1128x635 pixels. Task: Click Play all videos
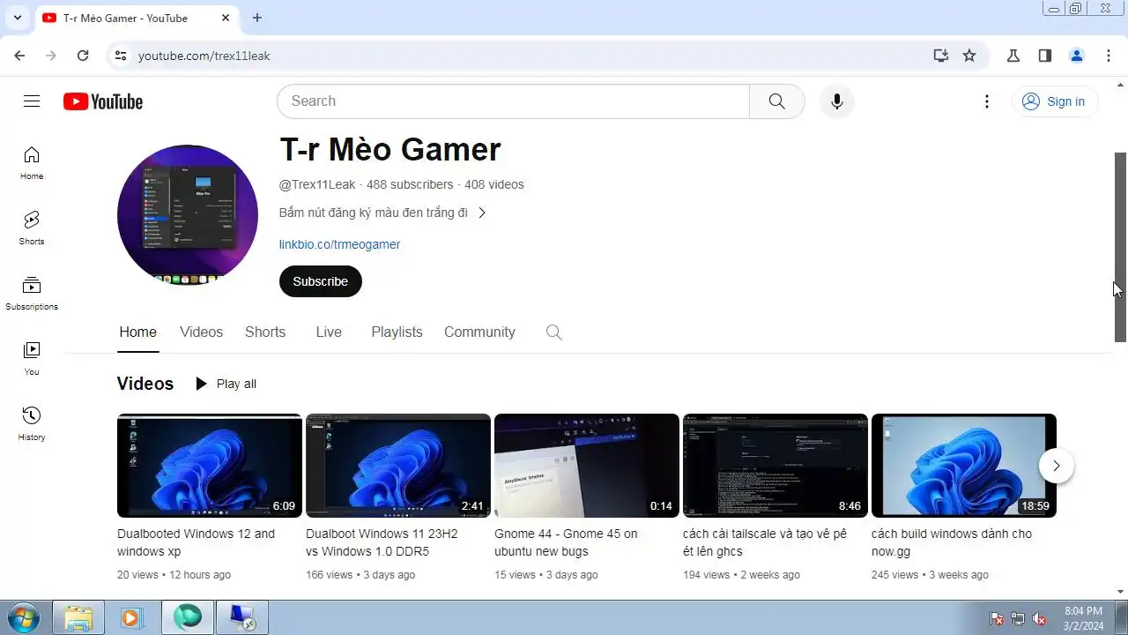click(x=226, y=384)
